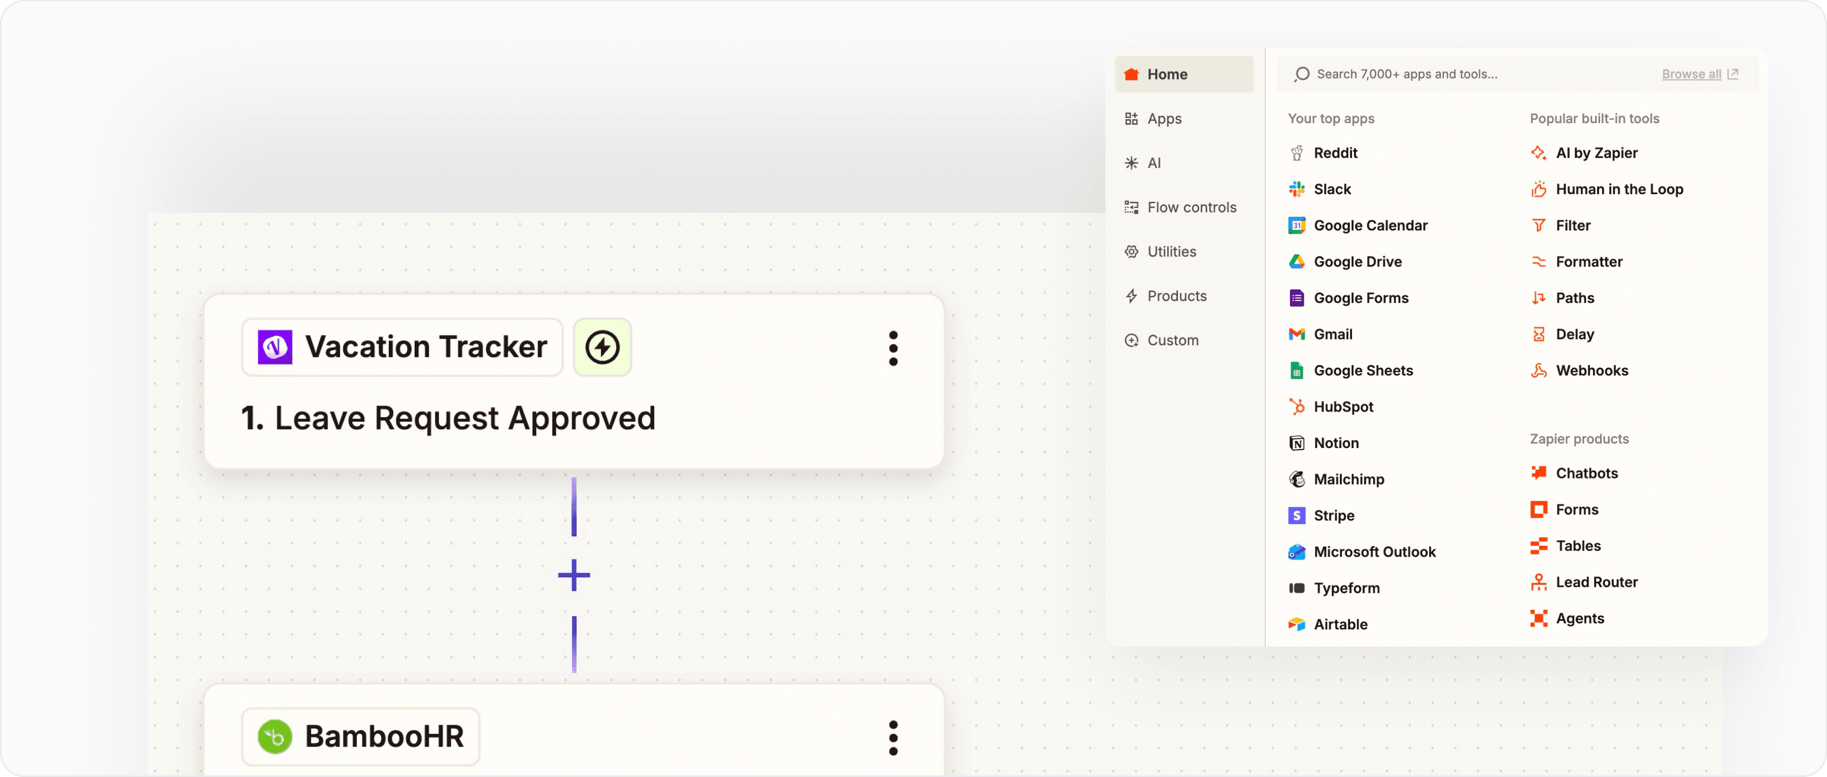The width and height of the screenshot is (1827, 777).
Task: Open the Chatbots Zapier product
Action: (x=1586, y=472)
